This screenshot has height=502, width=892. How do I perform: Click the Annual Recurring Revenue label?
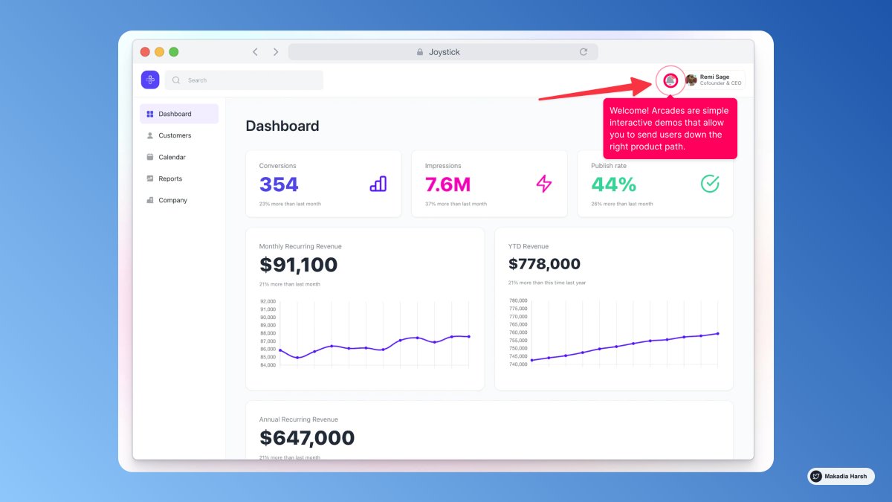point(299,419)
